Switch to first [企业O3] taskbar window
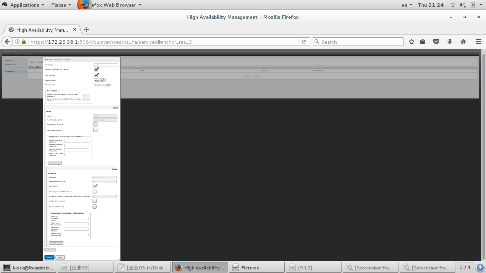Image resolution: width=486 pixels, height=273 pixels. (85, 267)
